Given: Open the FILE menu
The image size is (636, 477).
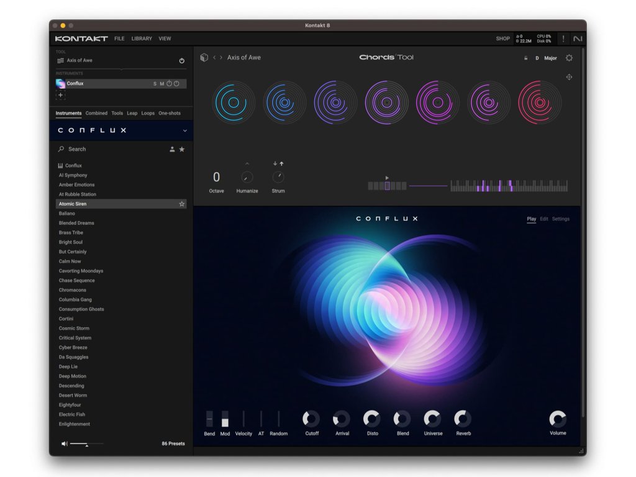Looking at the screenshot, I should tap(119, 39).
